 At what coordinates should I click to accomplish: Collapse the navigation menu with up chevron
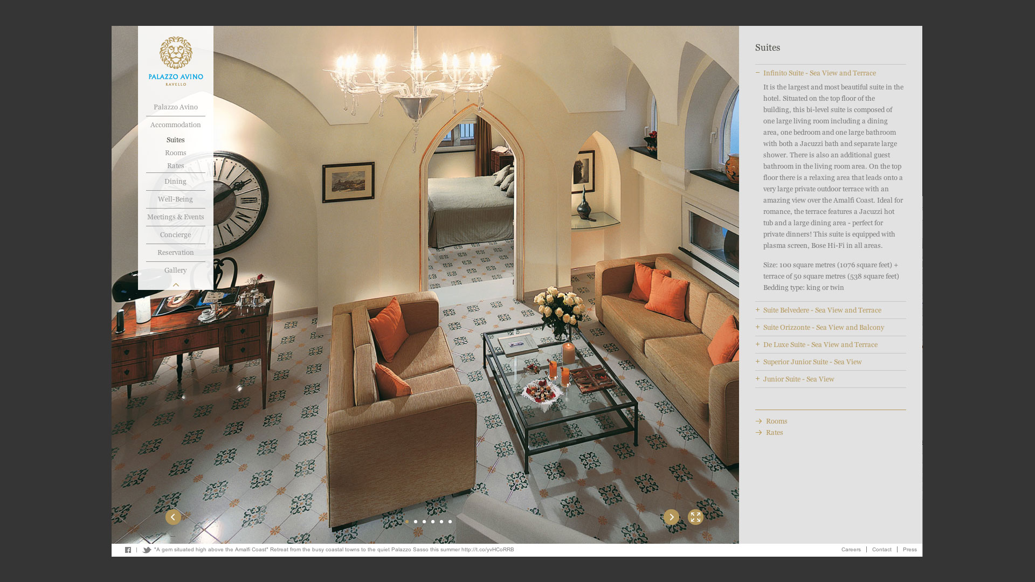pyautogui.click(x=176, y=285)
